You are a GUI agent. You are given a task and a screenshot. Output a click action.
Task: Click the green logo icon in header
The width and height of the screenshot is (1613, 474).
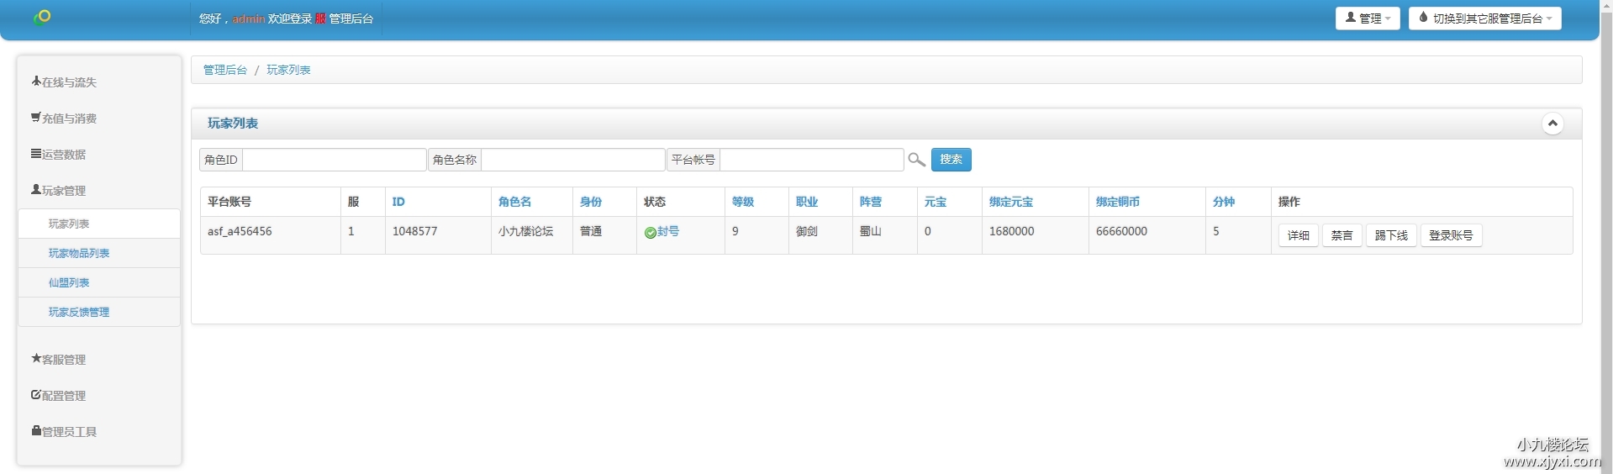tap(42, 17)
